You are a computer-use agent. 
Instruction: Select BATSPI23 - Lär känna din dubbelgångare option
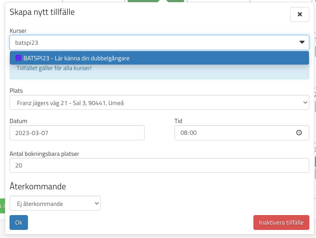click(76, 58)
